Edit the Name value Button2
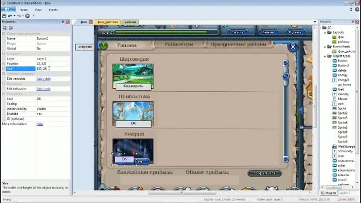 (53, 39)
